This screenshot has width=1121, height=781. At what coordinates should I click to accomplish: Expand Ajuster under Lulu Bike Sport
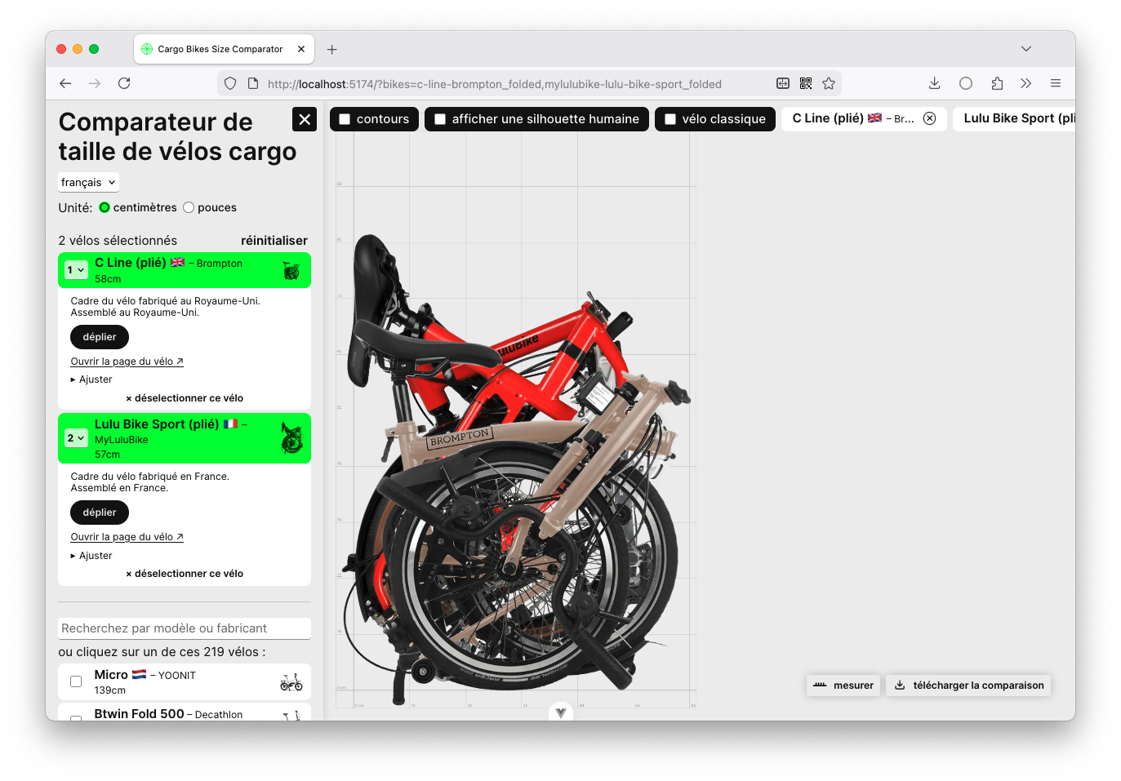pos(91,556)
